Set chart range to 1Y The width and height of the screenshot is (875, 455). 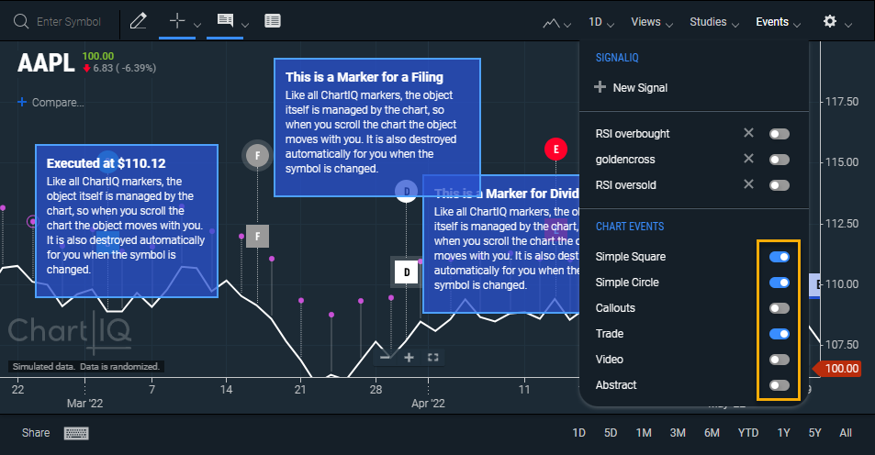[783, 433]
